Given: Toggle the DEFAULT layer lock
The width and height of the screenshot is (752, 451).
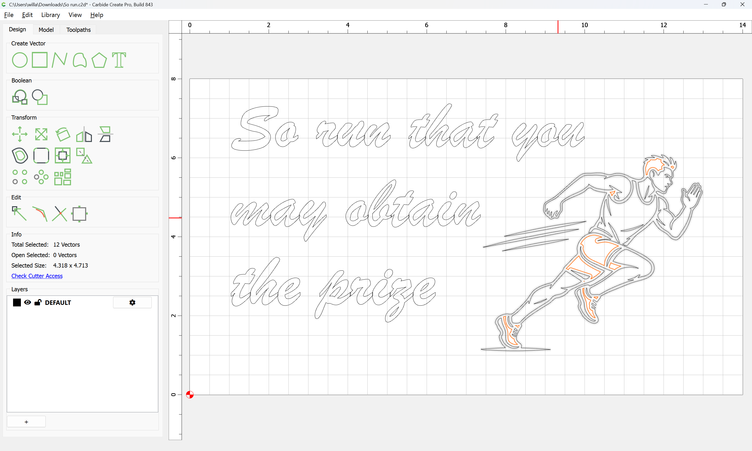Looking at the screenshot, I should (x=38, y=302).
